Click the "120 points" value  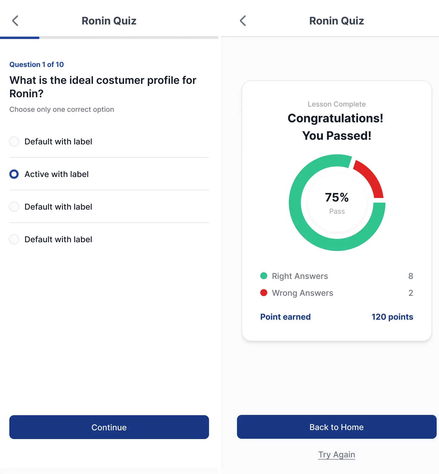click(392, 317)
